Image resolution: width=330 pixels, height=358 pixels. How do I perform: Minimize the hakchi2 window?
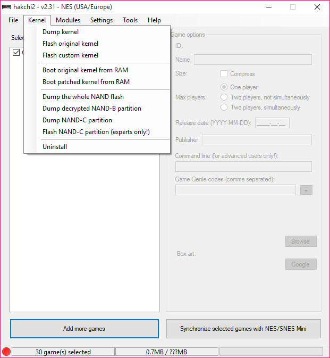pyautogui.click(x=269, y=7)
